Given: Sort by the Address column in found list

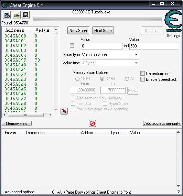Looking at the screenshot, I should point(17,30).
